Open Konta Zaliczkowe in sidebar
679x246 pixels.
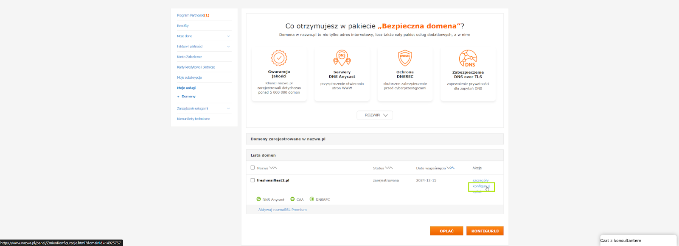click(x=189, y=57)
